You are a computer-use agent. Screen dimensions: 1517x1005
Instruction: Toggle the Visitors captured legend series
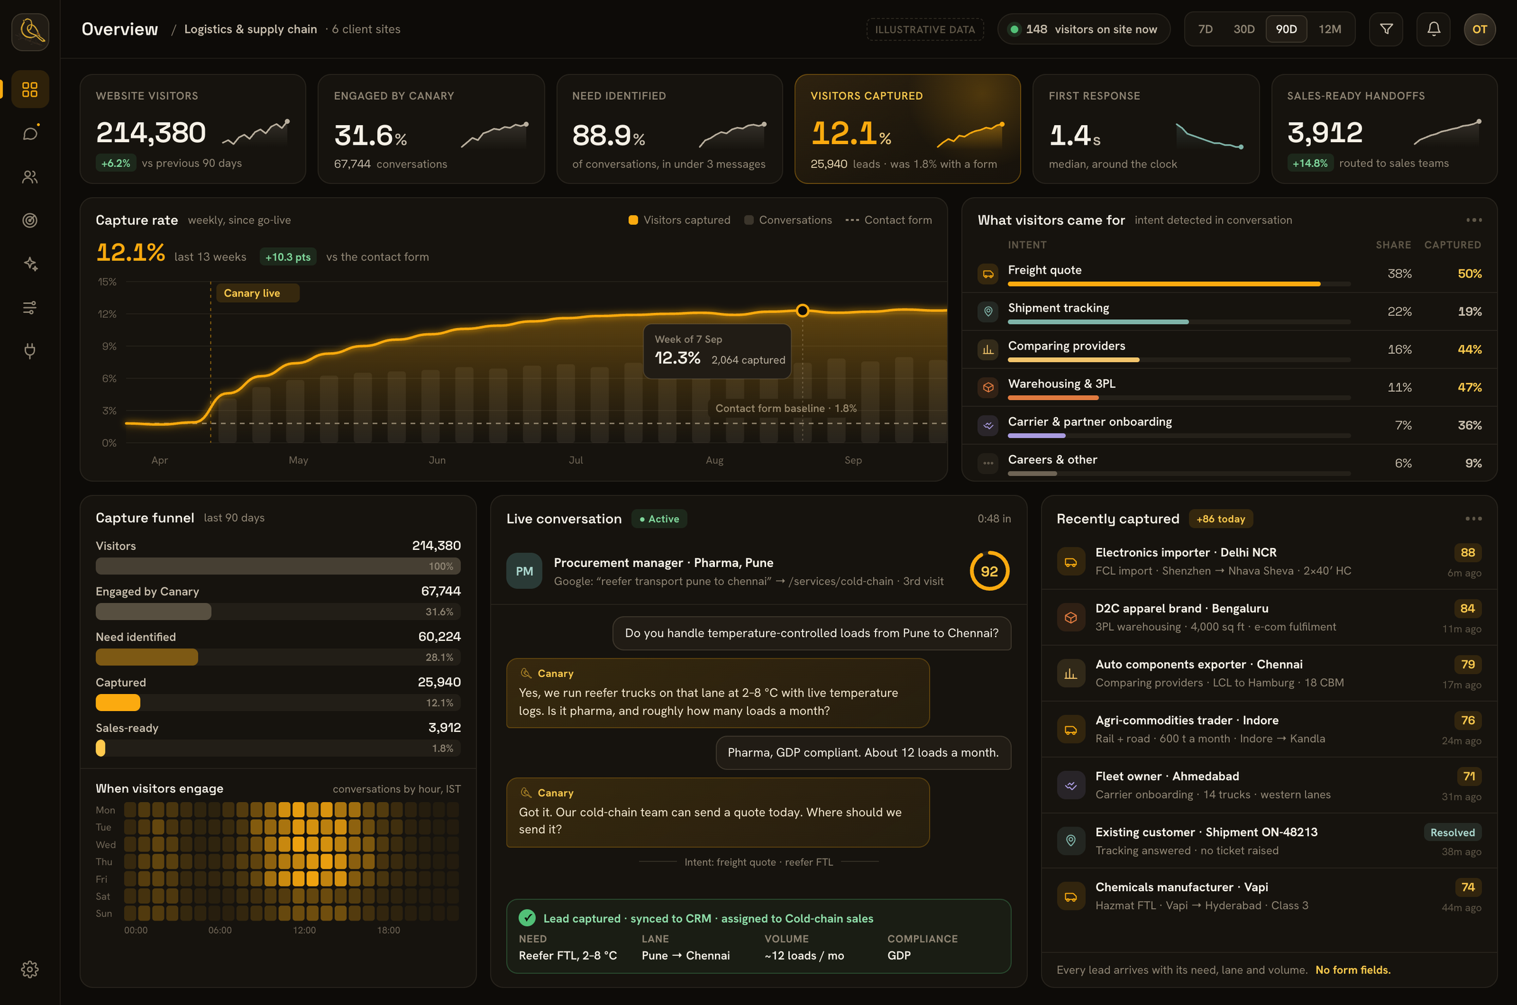coord(679,220)
